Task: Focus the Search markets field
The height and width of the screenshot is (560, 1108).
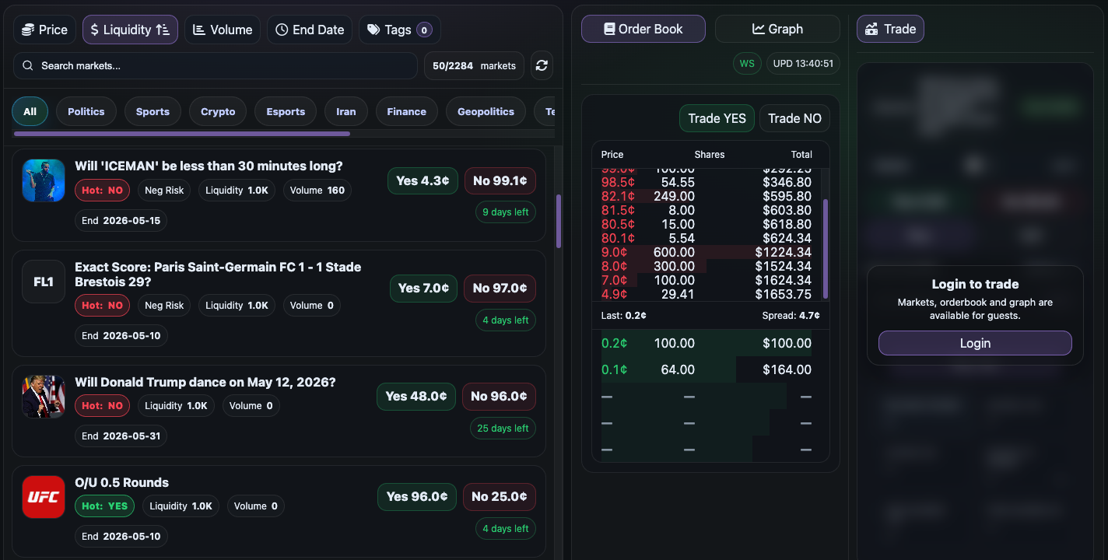Action: click(216, 66)
